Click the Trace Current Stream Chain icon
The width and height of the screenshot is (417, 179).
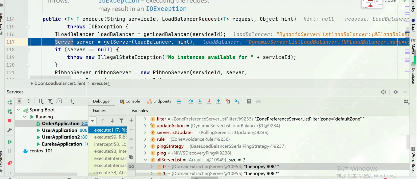258,101
